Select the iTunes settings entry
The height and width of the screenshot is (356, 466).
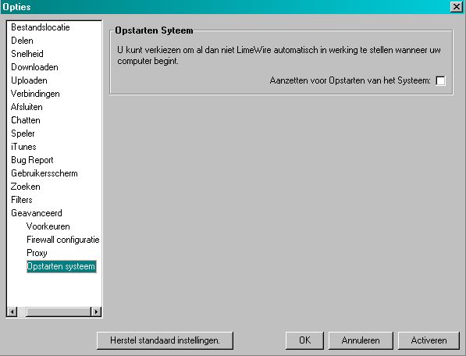(23, 147)
